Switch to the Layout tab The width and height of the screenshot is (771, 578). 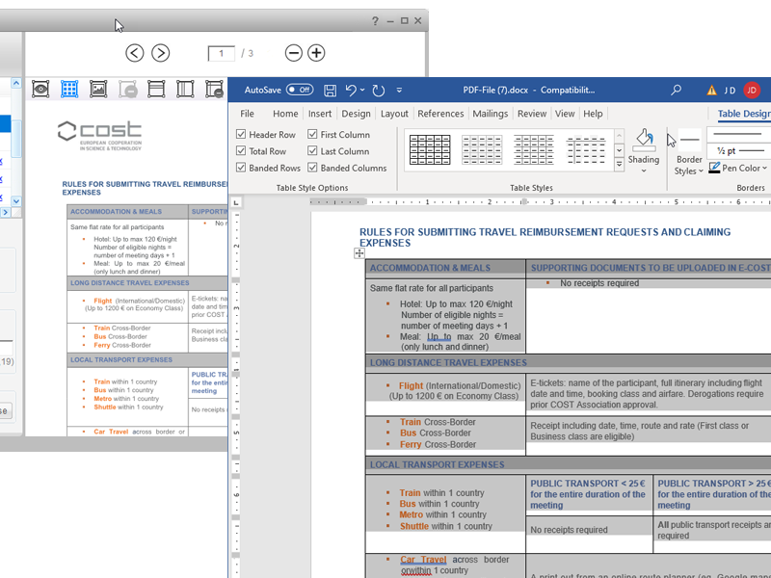click(x=394, y=114)
